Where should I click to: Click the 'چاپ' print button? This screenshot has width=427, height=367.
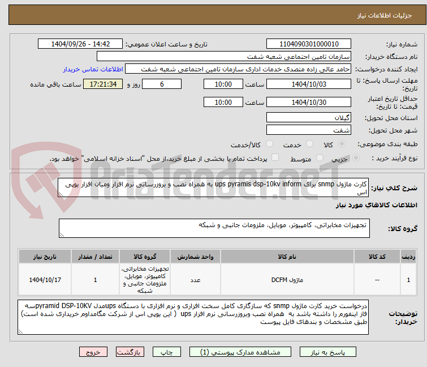(167, 352)
